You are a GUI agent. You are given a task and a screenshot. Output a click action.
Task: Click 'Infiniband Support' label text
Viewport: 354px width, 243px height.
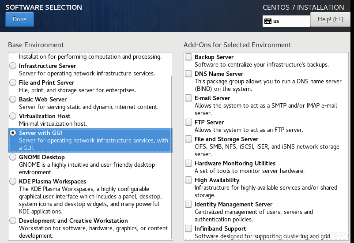[220, 228]
